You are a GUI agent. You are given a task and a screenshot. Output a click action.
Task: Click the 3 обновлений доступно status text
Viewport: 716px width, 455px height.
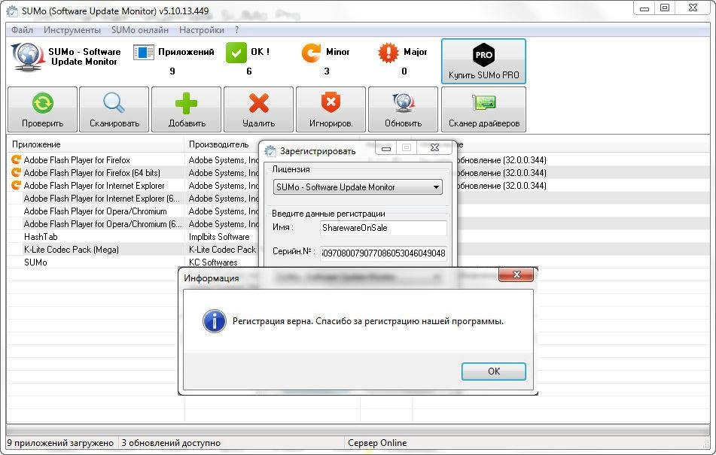tap(171, 443)
